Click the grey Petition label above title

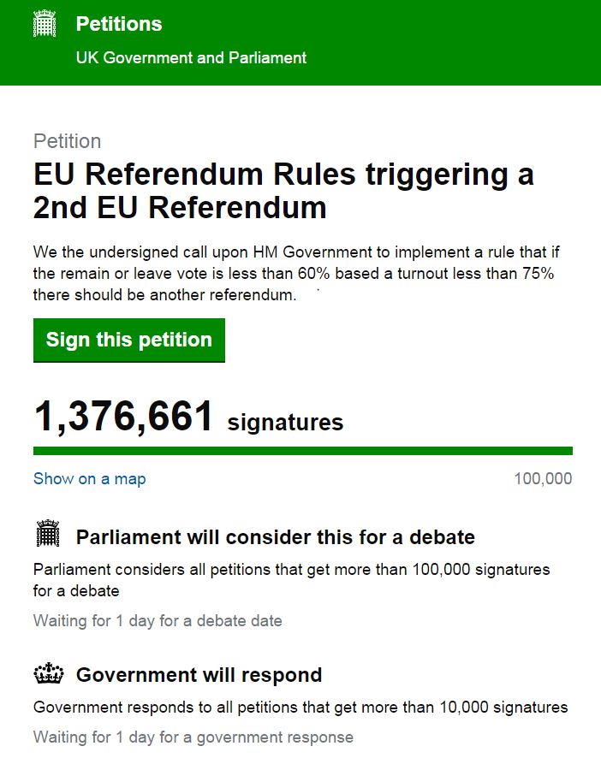[67, 141]
